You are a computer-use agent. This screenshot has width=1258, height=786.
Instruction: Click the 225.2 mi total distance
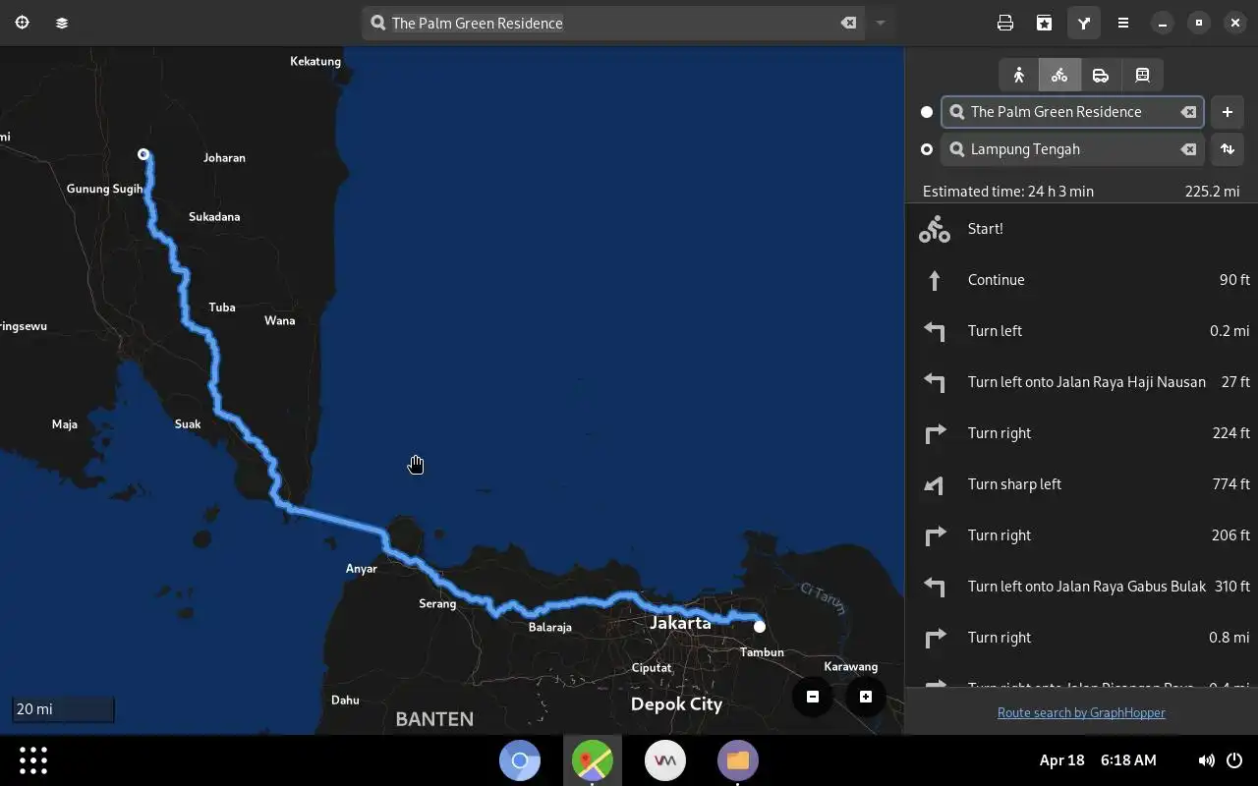(1212, 192)
